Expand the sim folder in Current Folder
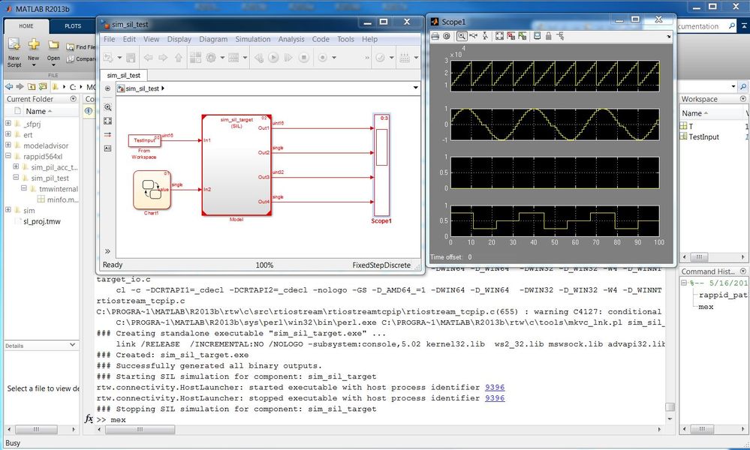This screenshot has height=450, width=750. [8, 210]
